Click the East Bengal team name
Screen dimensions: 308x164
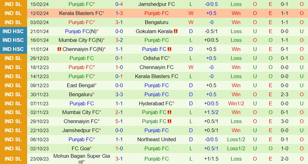click(x=80, y=85)
